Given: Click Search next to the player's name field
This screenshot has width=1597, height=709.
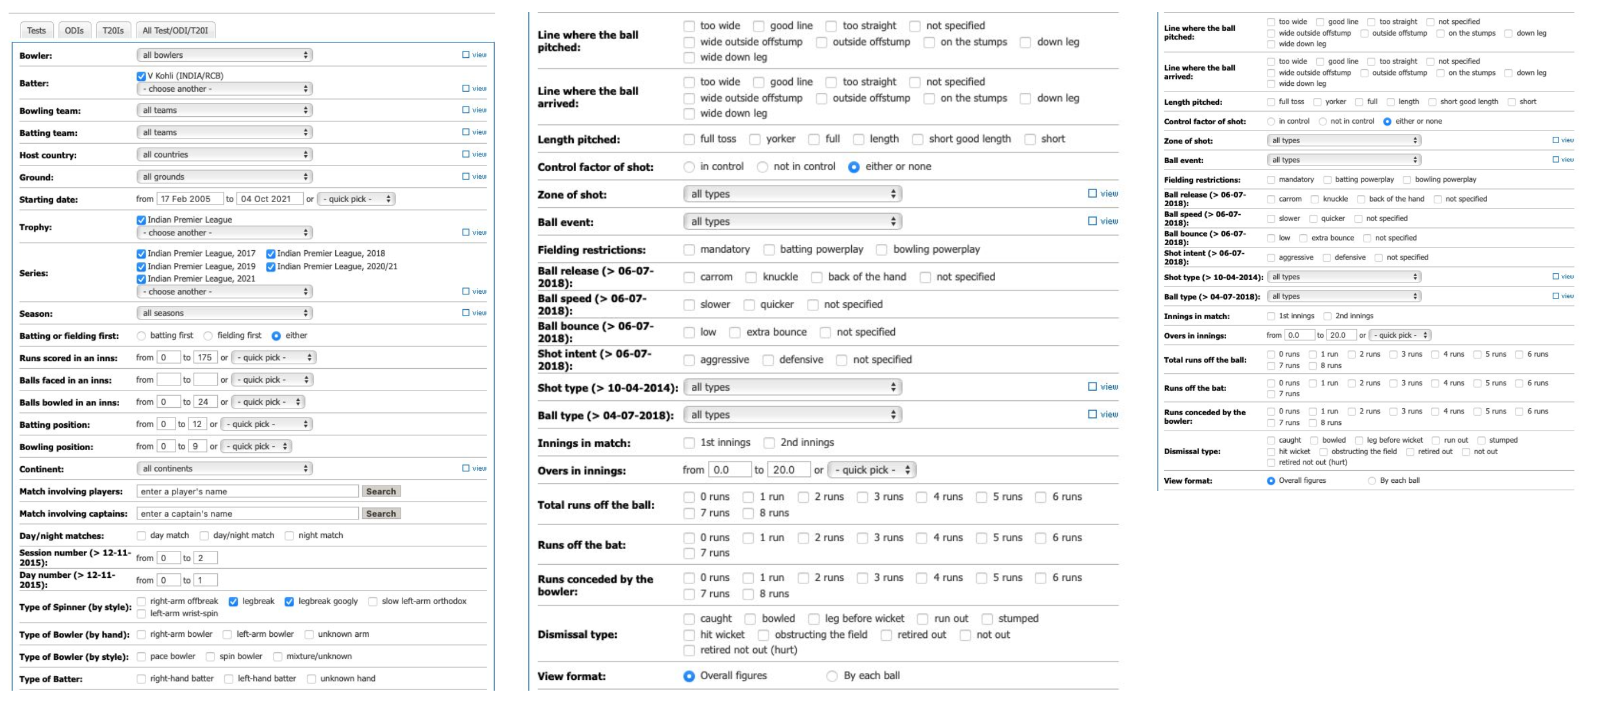Looking at the screenshot, I should pos(381,491).
